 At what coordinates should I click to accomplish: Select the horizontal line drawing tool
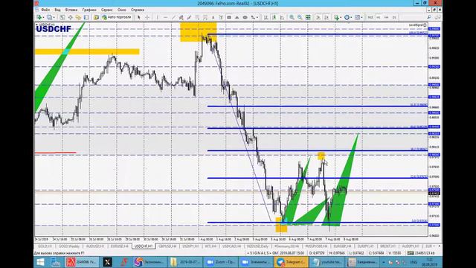(x=165, y=17)
